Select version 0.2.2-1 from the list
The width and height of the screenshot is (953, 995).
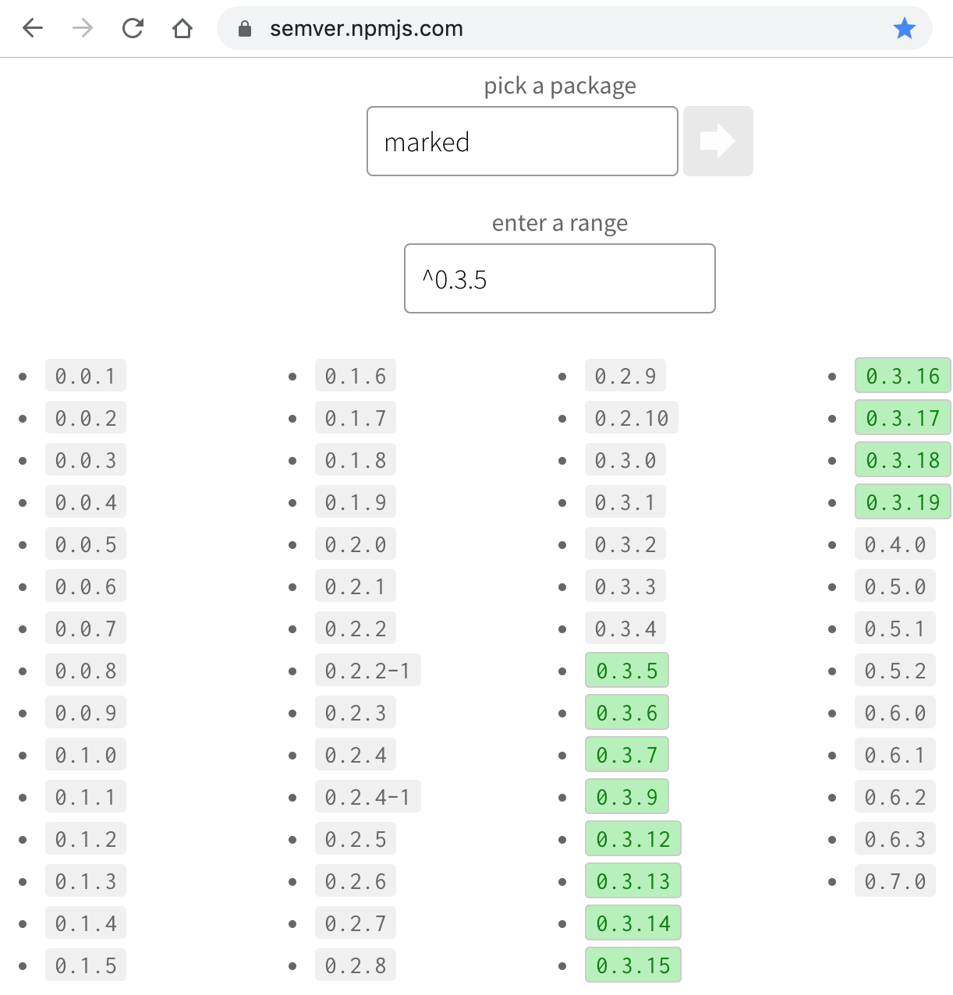(x=367, y=670)
